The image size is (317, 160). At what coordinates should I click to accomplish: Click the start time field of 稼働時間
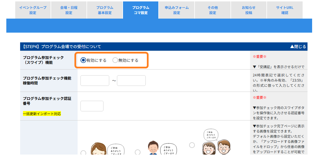coord(95,80)
